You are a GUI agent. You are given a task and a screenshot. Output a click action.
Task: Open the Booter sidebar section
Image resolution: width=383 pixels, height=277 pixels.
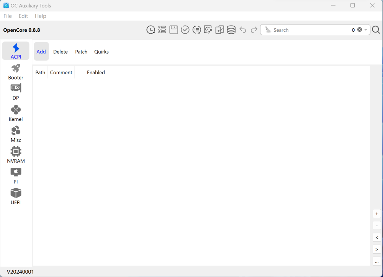click(16, 72)
